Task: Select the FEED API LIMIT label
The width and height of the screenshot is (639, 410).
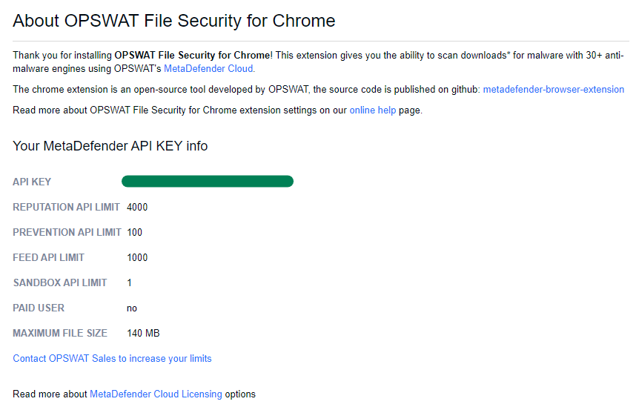Action: coord(48,257)
